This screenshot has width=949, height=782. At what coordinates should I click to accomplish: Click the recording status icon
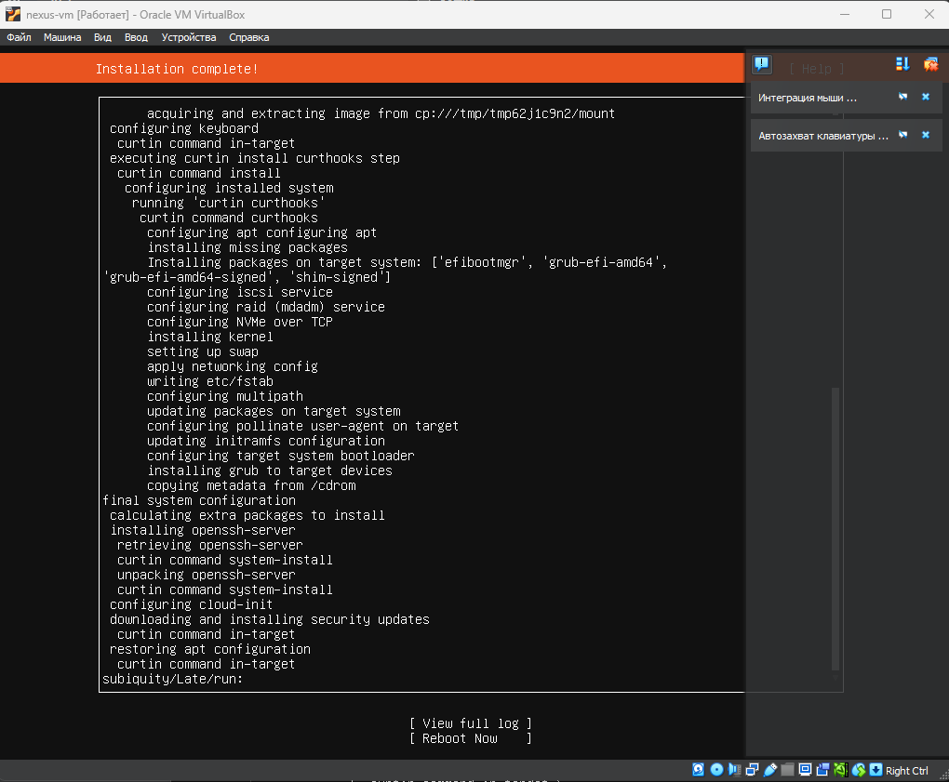click(x=822, y=769)
